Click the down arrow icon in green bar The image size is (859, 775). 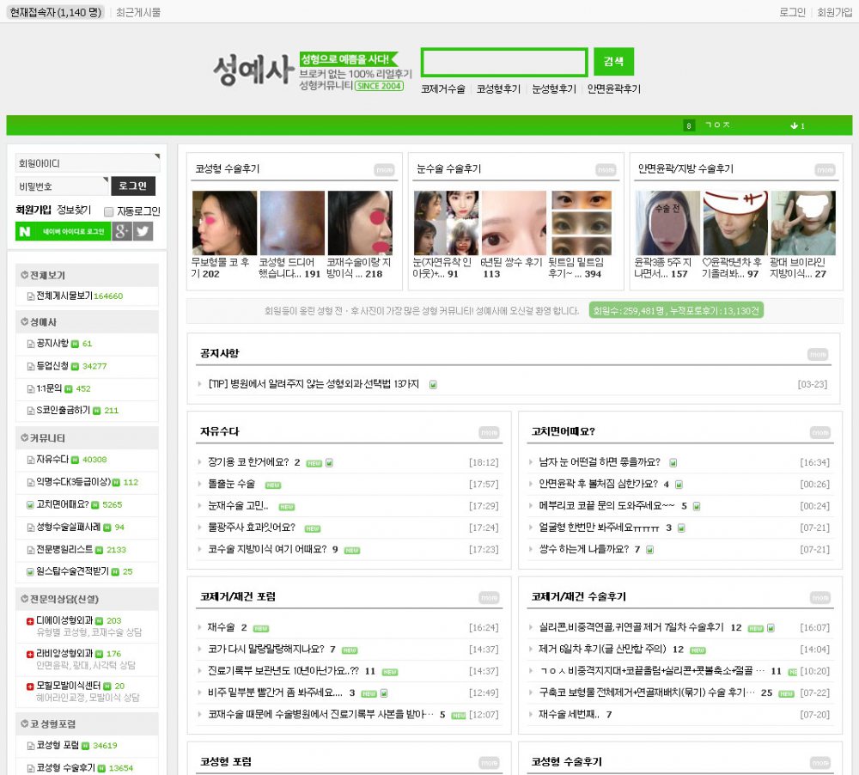[x=794, y=125]
